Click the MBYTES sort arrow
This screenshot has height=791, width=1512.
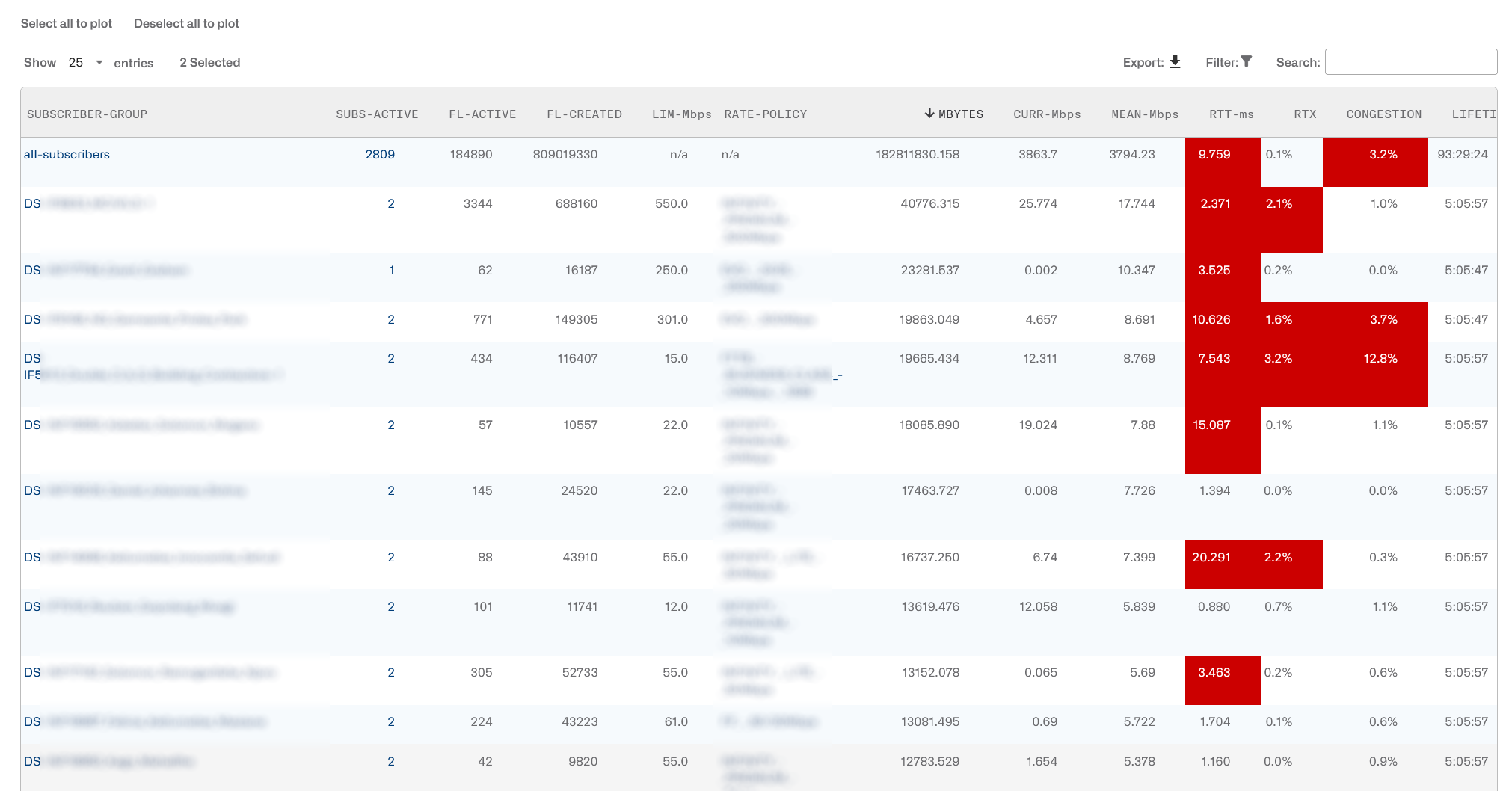[929, 114]
